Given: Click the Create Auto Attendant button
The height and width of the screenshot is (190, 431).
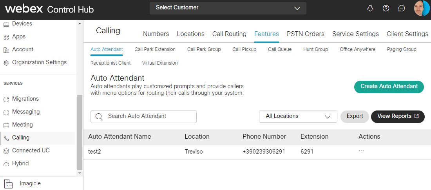Looking at the screenshot, I should 389,87.
